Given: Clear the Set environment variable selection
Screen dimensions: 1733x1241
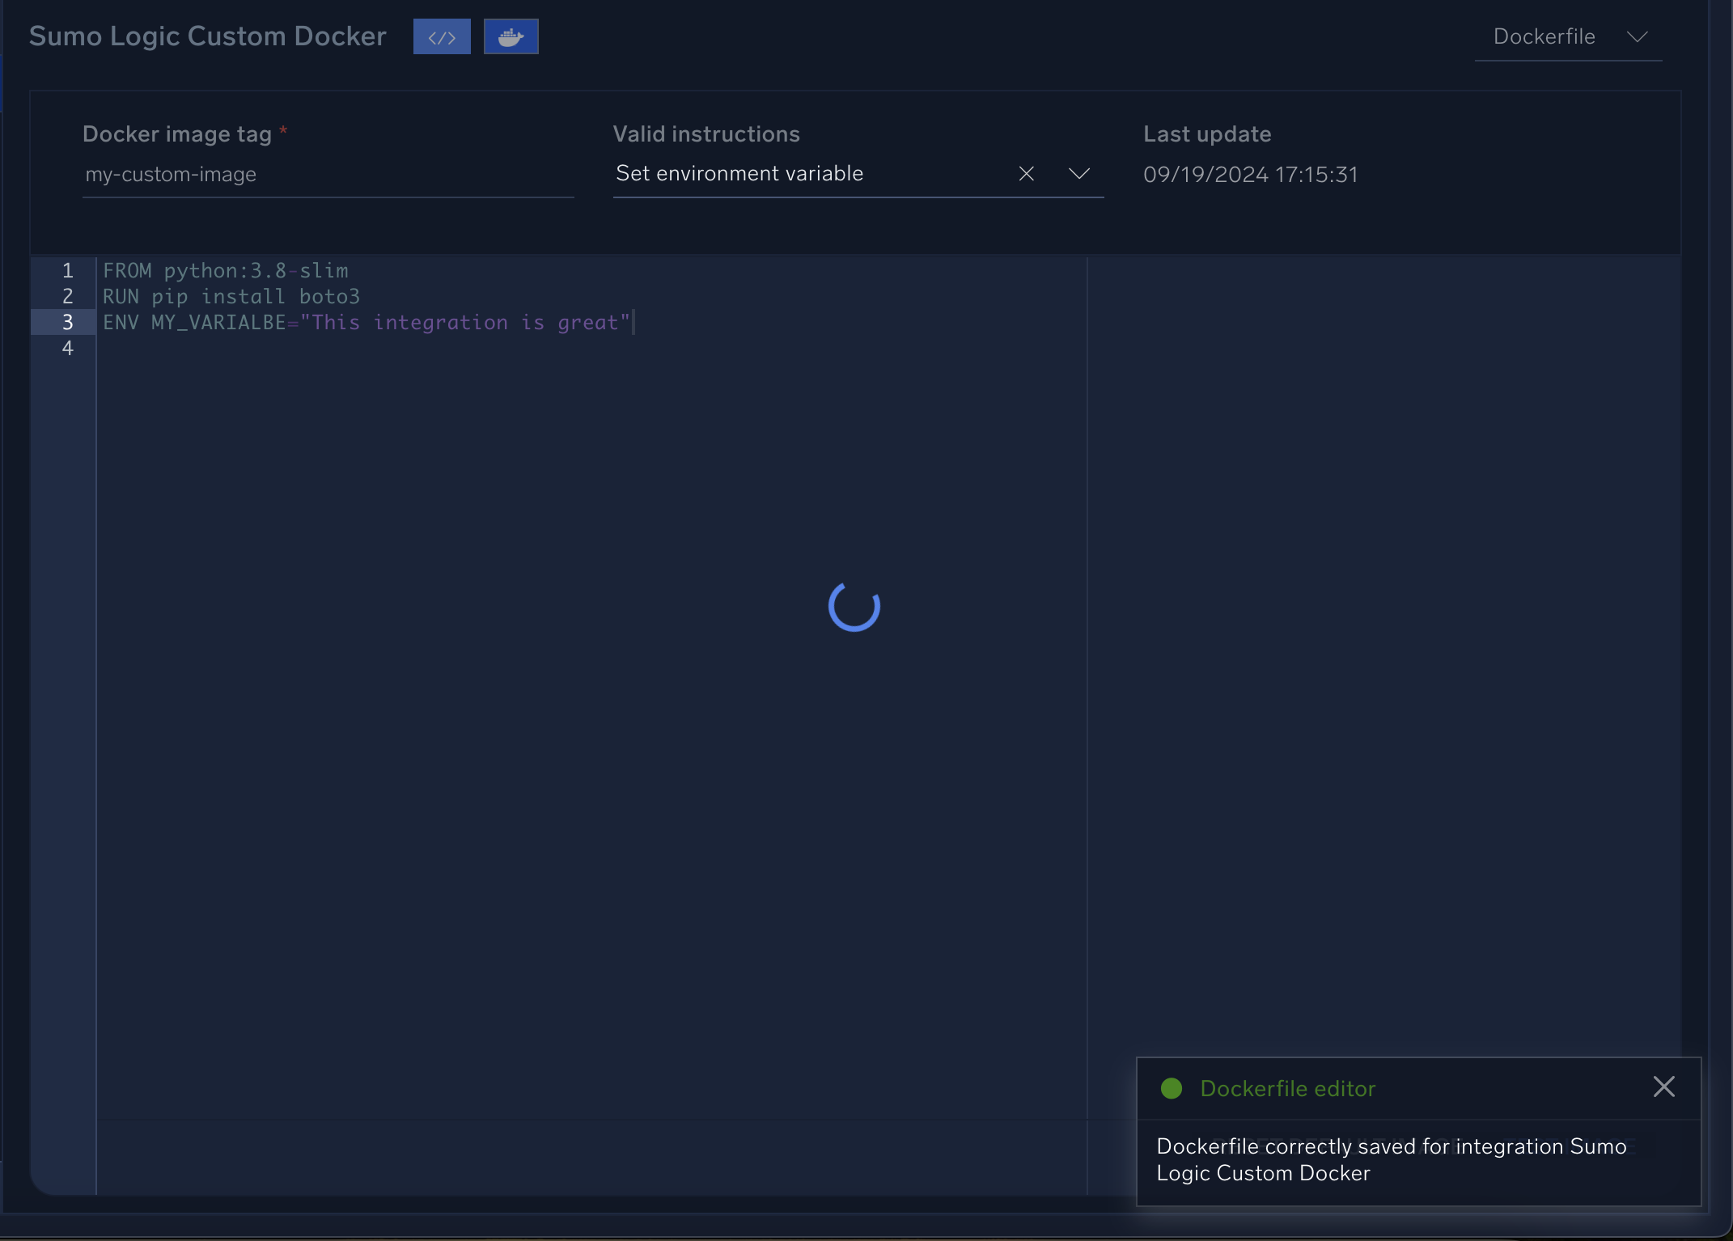Looking at the screenshot, I should tap(1026, 173).
